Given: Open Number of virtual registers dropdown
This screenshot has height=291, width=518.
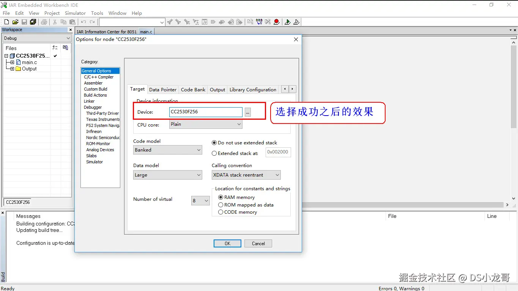Looking at the screenshot, I should [200, 201].
